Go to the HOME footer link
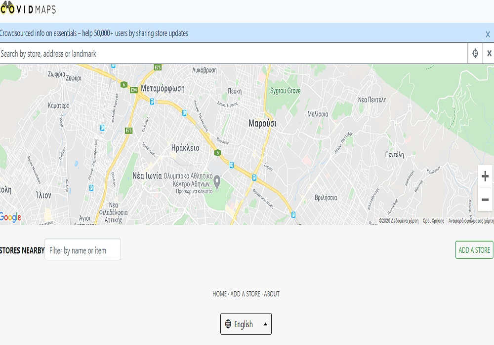The image size is (494, 345). tap(219, 294)
